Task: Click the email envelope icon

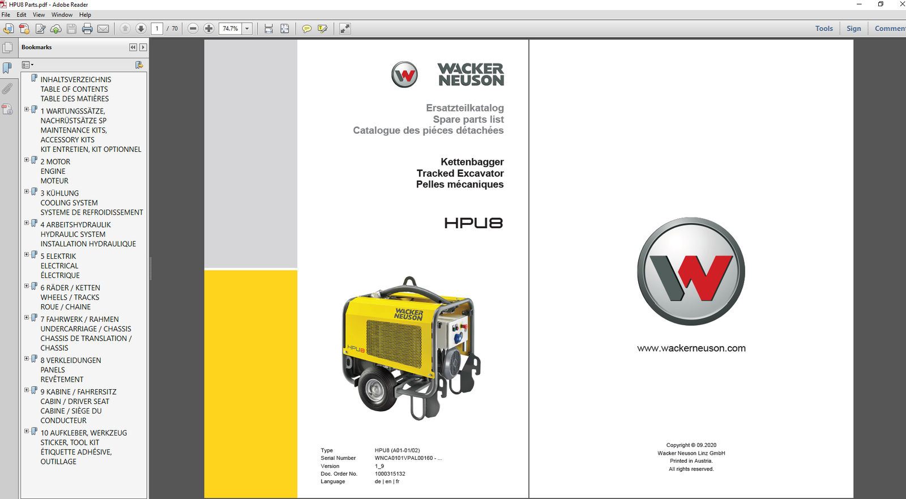Action: [x=103, y=29]
